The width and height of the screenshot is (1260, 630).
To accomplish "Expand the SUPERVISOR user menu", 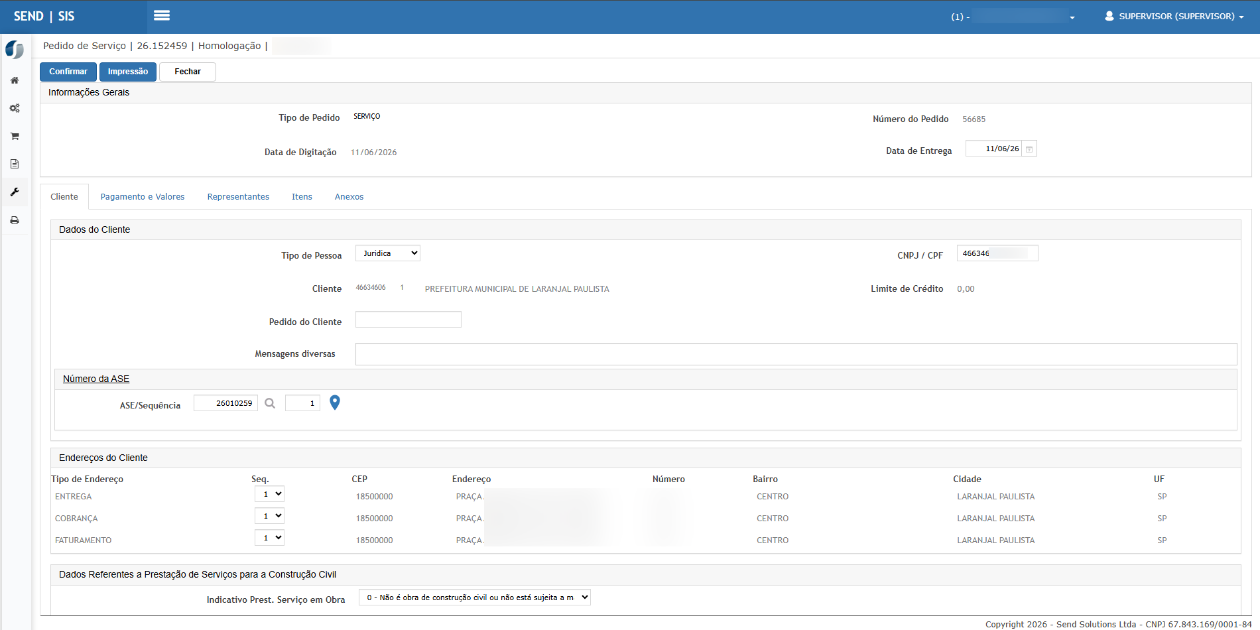I will [x=1174, y=16].
